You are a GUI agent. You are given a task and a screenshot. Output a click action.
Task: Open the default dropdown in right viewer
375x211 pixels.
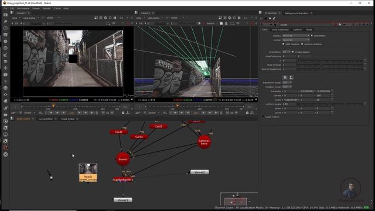point(212,23)
